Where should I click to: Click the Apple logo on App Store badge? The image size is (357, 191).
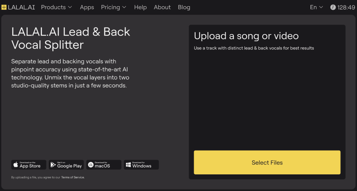[x=16, y=165]
